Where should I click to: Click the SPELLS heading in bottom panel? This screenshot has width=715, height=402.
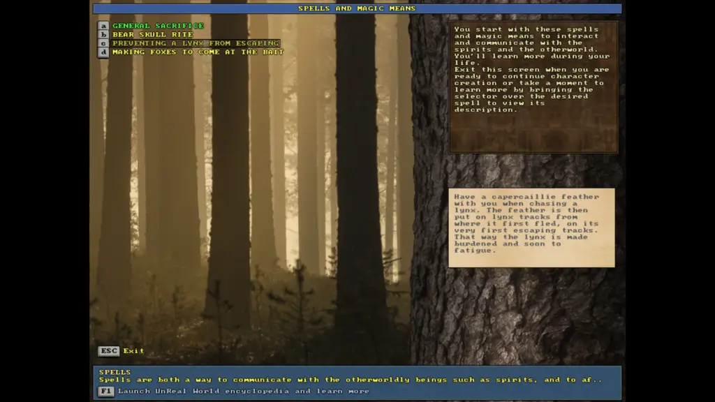115,372
